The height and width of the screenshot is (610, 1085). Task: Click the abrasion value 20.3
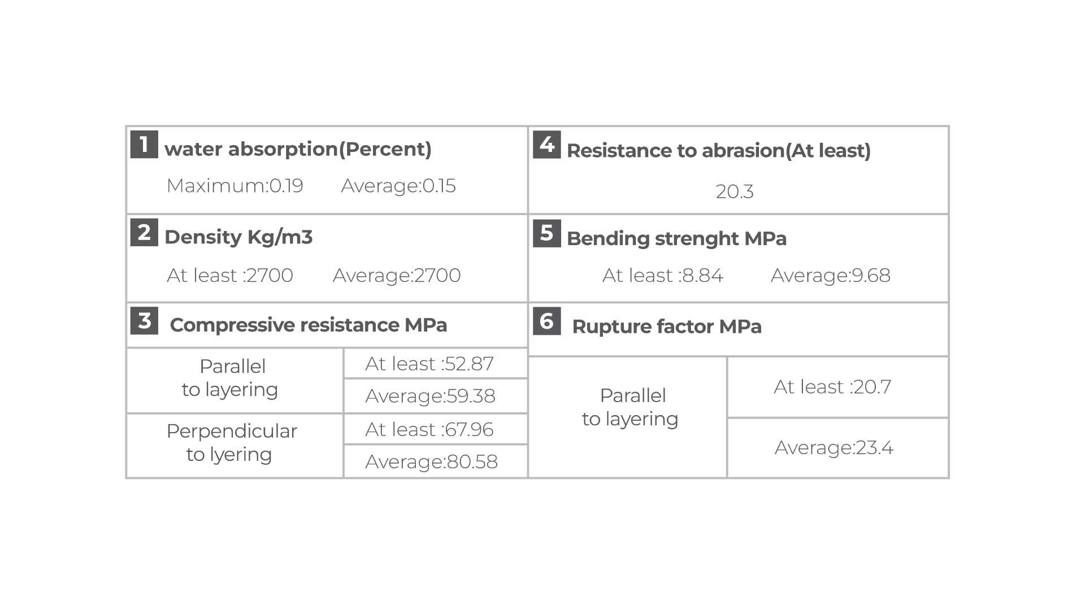point(734,191)
